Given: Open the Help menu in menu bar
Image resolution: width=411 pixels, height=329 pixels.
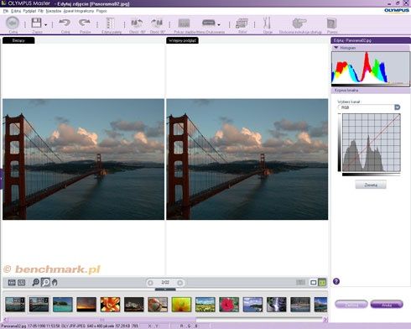Looking at the screenshot, I should tap(101, 11).
